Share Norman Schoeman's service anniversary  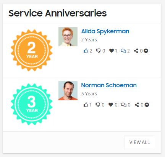137,105
